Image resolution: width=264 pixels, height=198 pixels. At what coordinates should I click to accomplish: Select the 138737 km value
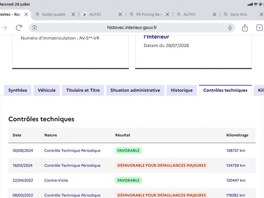(x=236, y=150)
